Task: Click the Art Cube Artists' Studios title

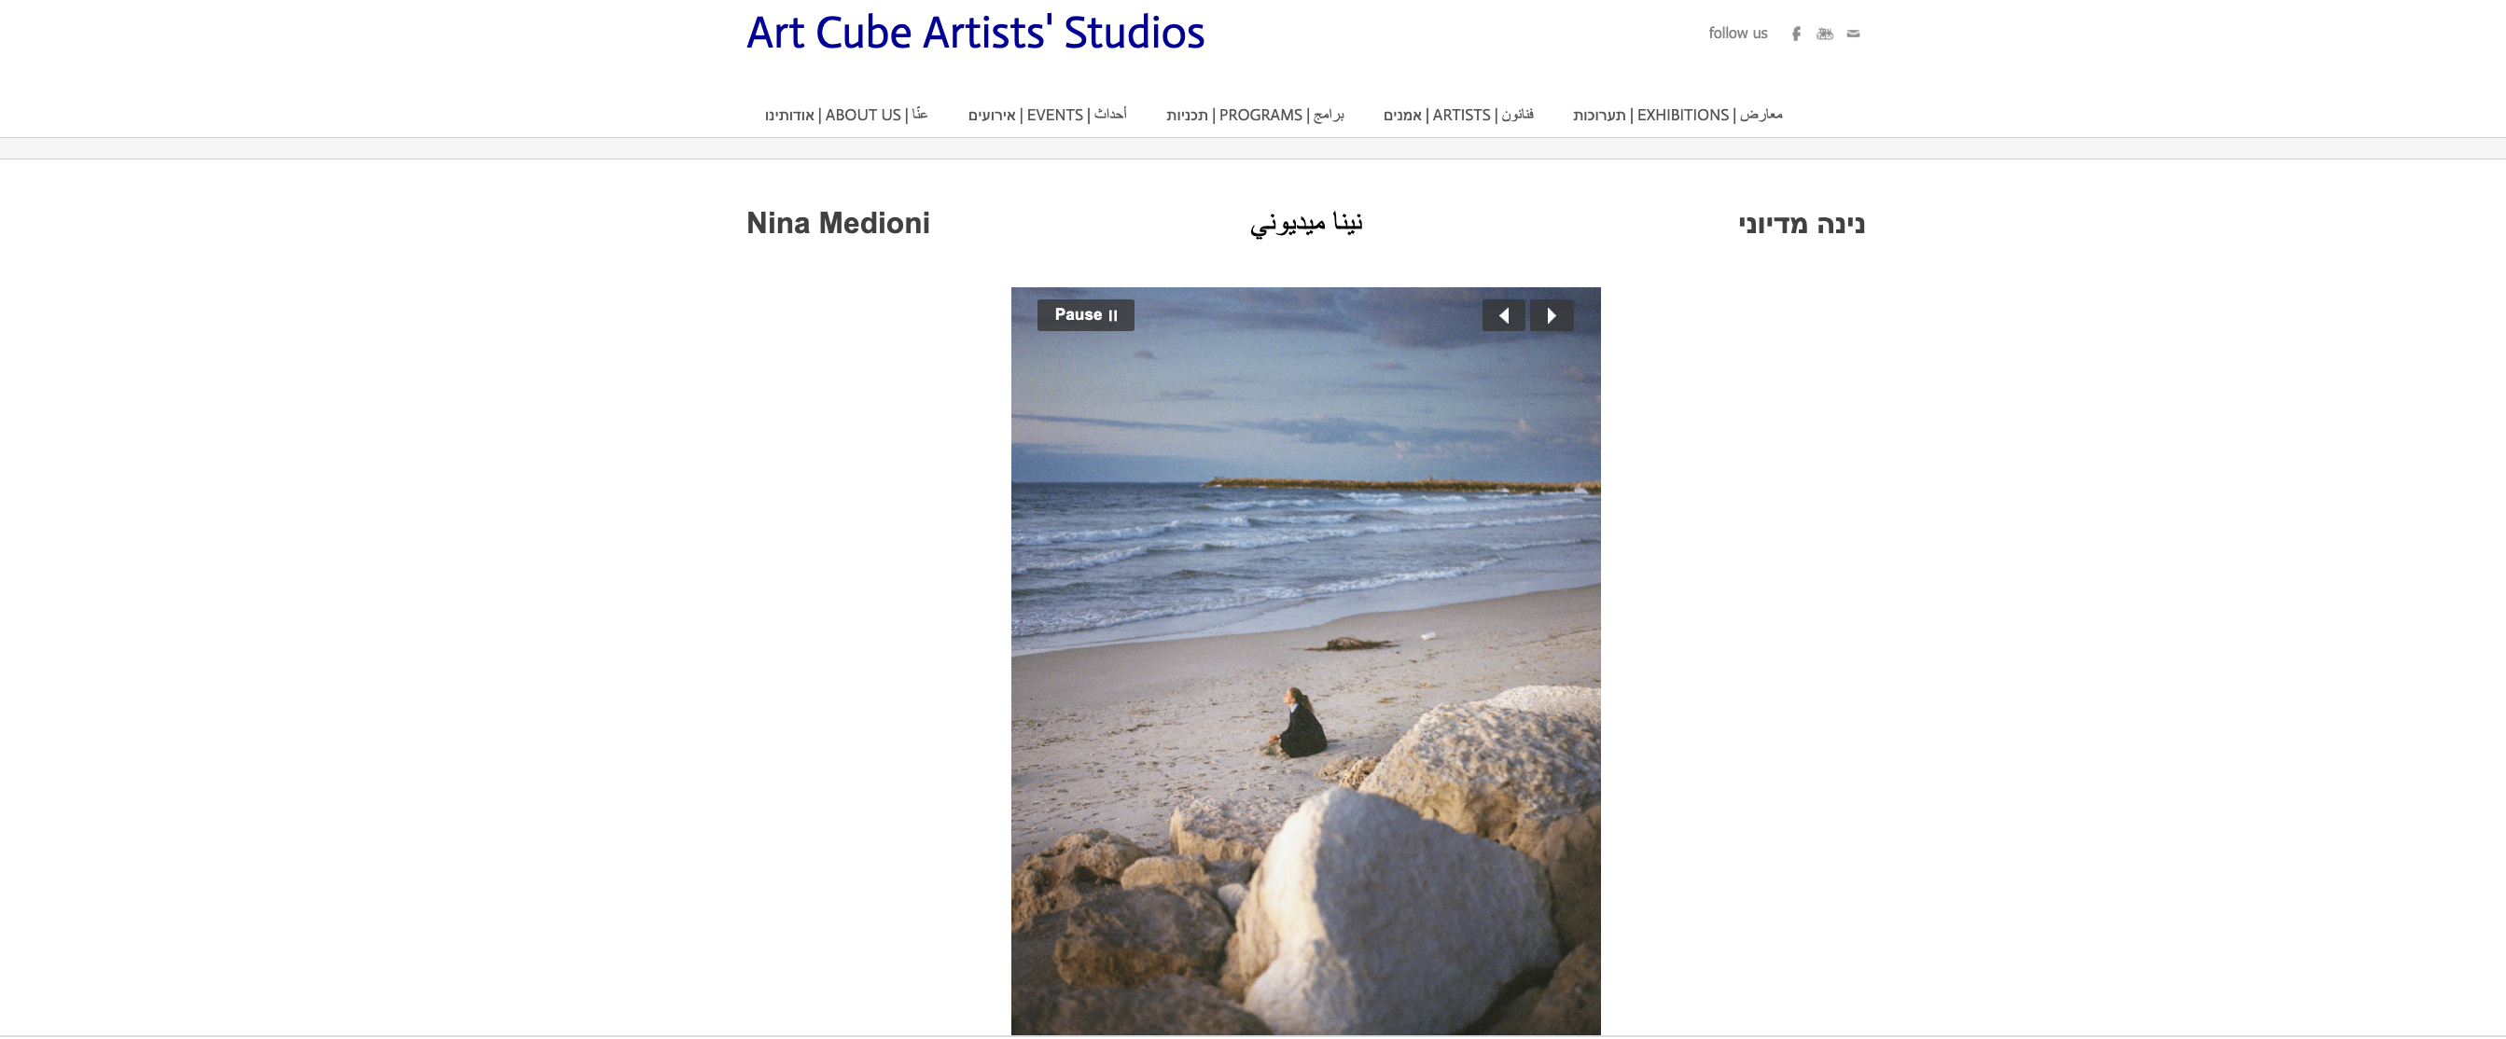Action: click(x=975, y=33)
